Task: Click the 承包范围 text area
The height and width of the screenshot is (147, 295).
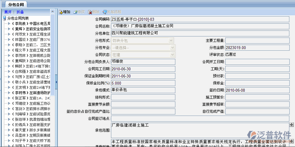Action: (200, 131)
